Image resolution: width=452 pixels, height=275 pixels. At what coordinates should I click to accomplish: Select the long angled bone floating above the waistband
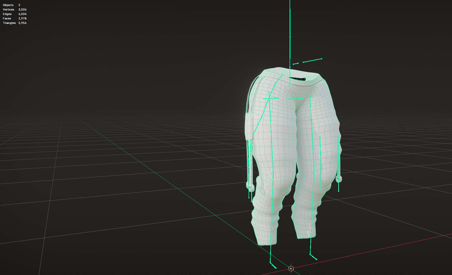pos(312,60)
